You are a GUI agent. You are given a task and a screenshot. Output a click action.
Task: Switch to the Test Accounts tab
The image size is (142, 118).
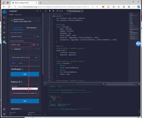click(31, 28)
